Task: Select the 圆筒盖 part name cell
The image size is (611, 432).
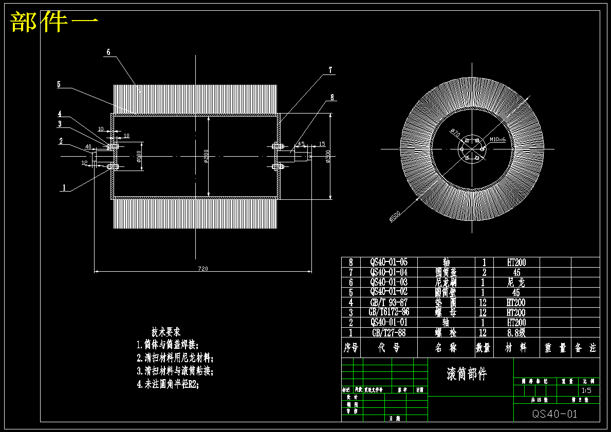Action: coord(446,272)
